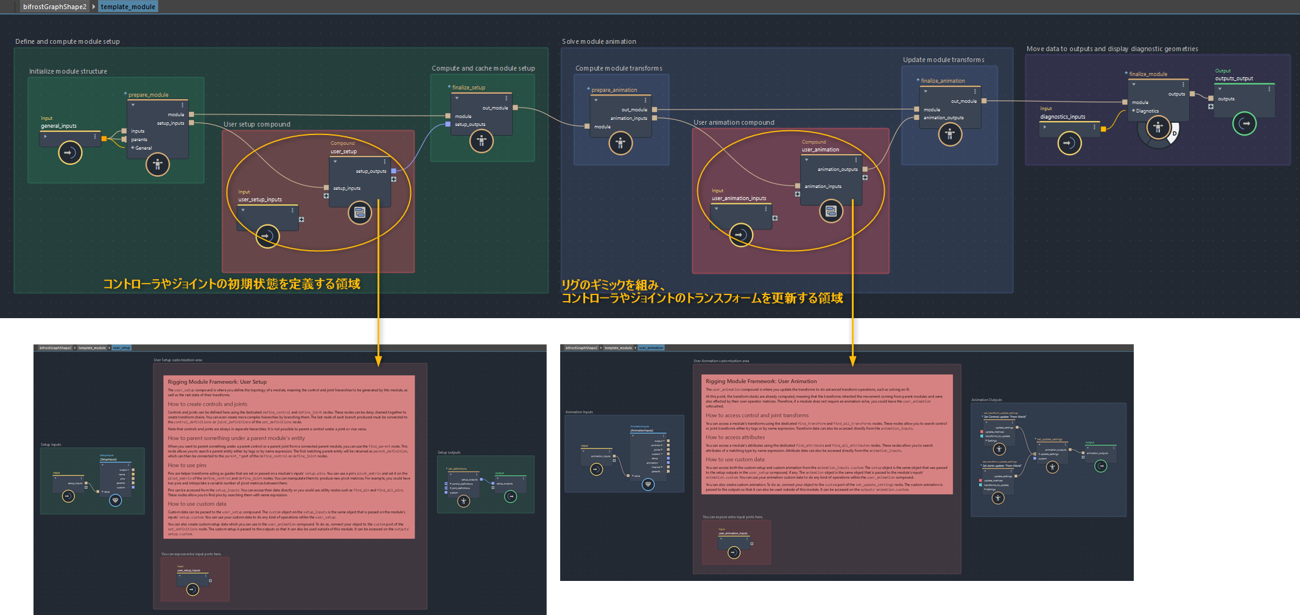Collapse finalize_animation using its header triangle
1300x615 pixels.
point(925,92)
